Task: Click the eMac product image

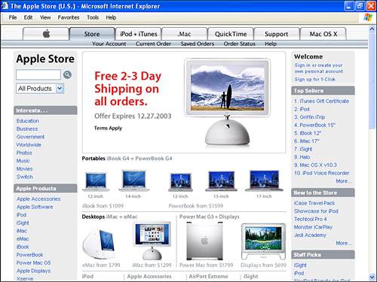Action: 100,243
